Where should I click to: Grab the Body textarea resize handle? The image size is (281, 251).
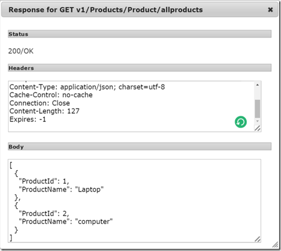[257, 239]
